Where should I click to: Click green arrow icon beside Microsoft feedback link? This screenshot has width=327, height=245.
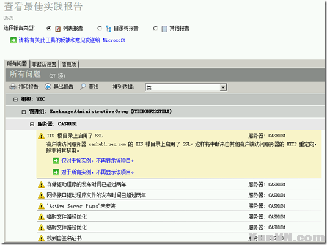pos(13,40)
